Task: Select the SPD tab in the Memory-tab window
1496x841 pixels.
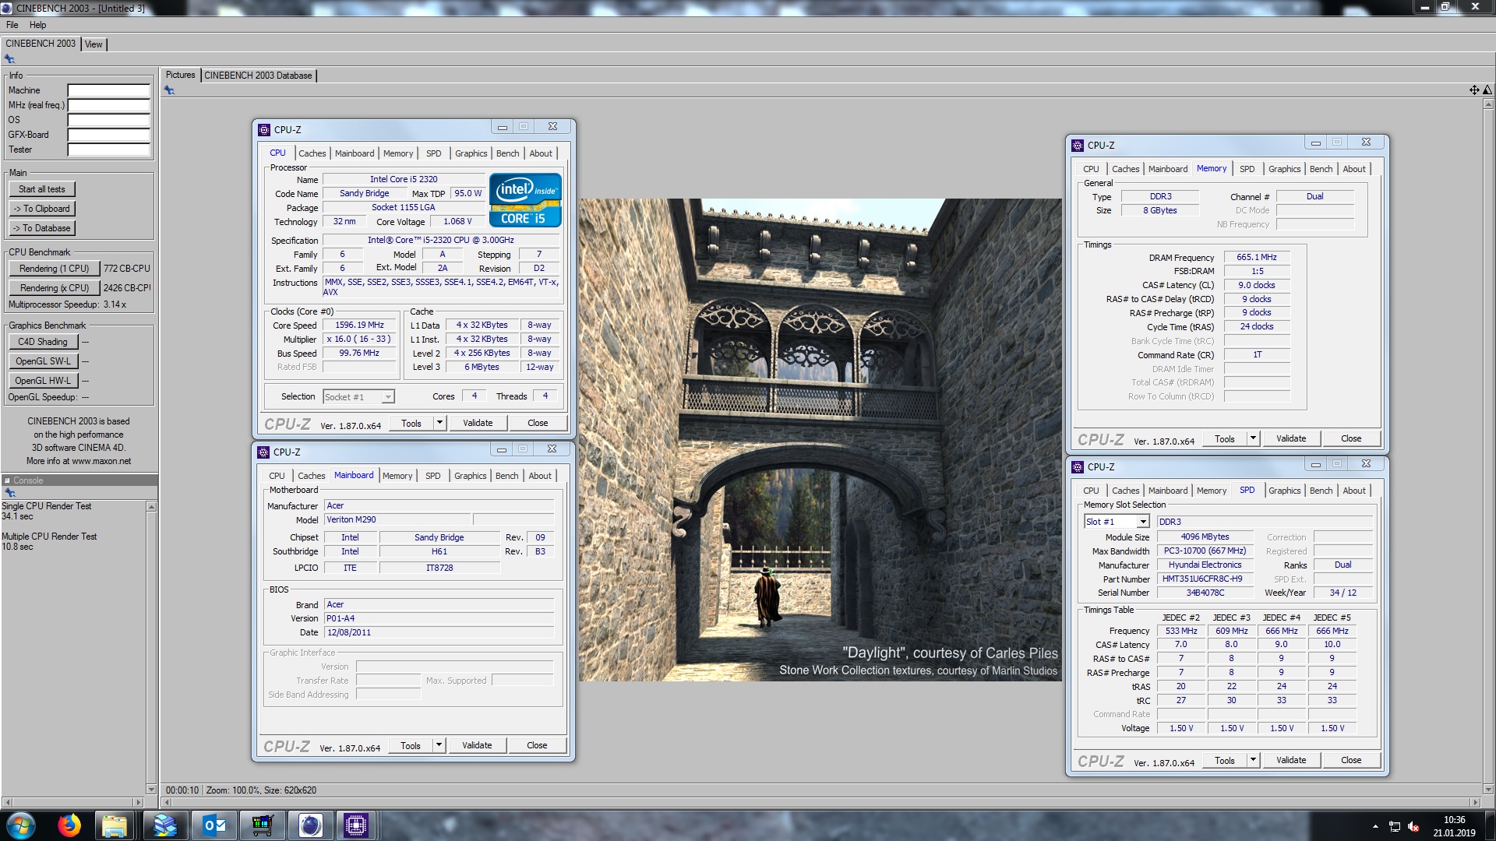Action: (x=1247, y=169)
